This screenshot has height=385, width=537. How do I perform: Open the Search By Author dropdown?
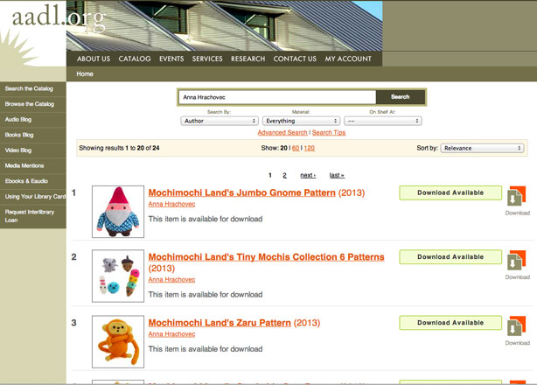[x=220, y=121]
